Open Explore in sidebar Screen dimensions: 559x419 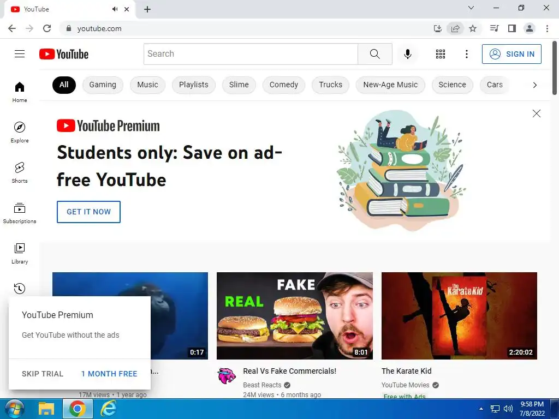(20, 132)
